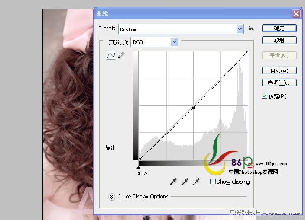Enable the Show Clipping checkbox
This screenshot has width=305, height=220.
click(213, 182)
